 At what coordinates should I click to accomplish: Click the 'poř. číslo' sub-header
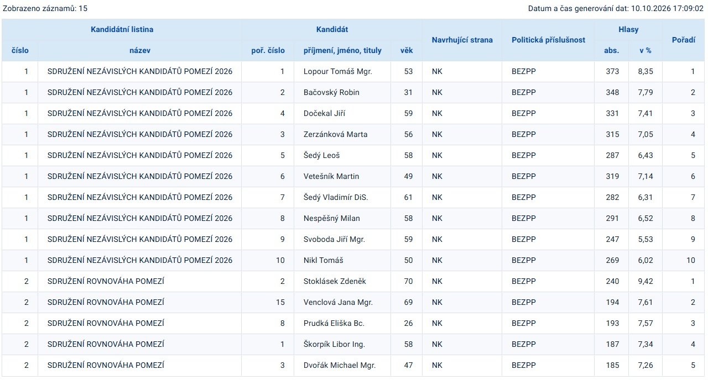[x=268, y=50]
